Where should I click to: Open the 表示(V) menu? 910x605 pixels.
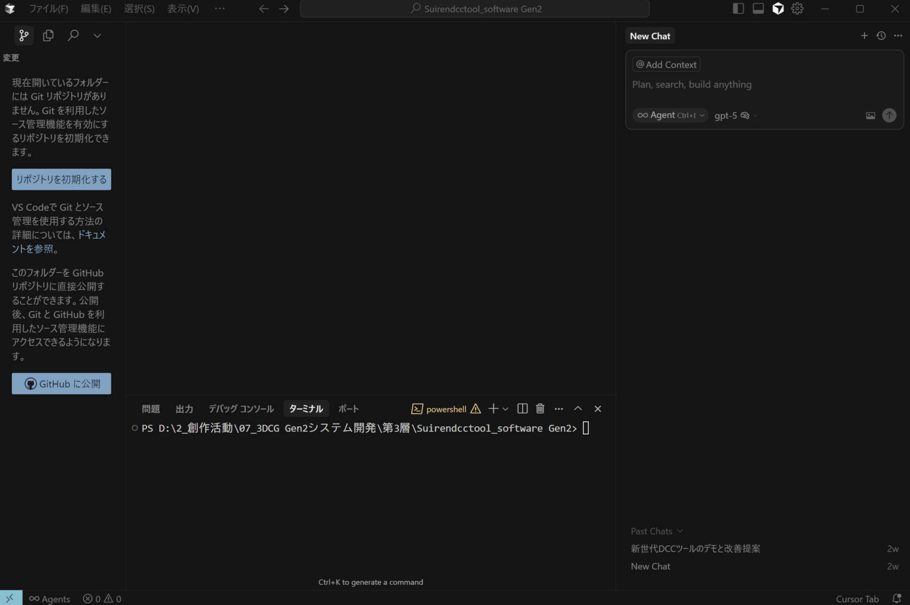183,9
